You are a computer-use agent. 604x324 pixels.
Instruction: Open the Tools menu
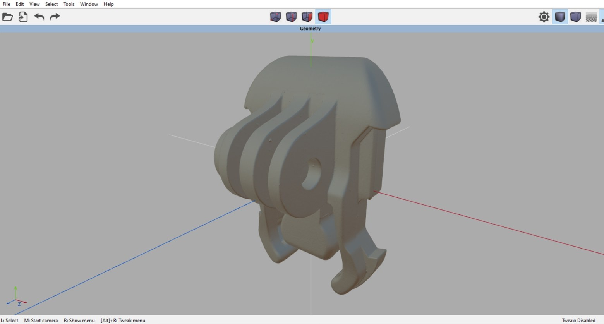(69, 4)
